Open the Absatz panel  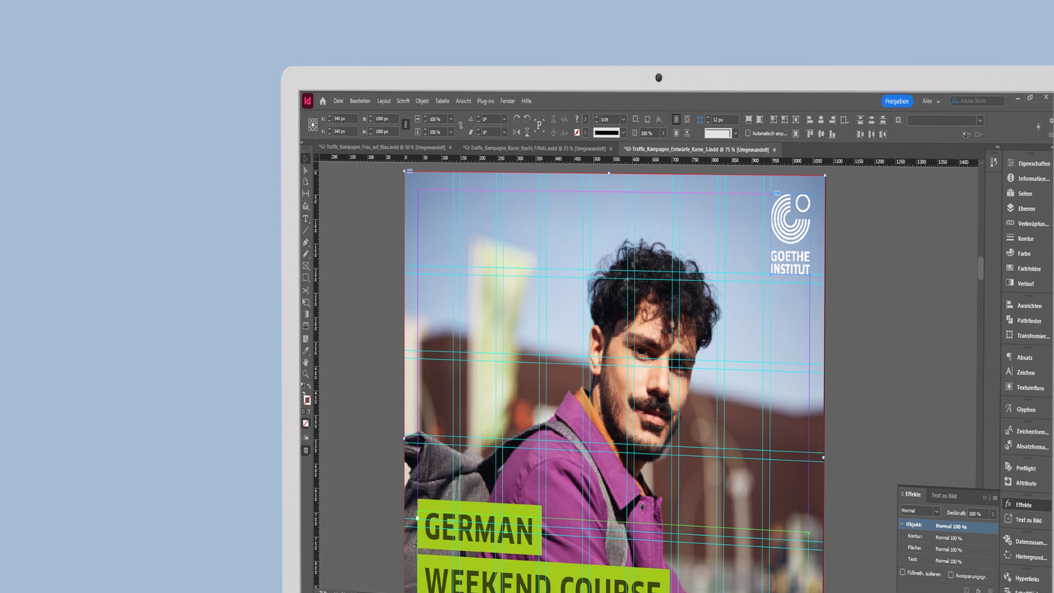1019,357
